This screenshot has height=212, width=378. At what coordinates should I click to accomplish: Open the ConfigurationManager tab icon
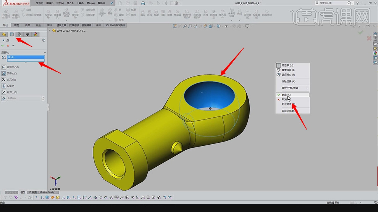20,34
